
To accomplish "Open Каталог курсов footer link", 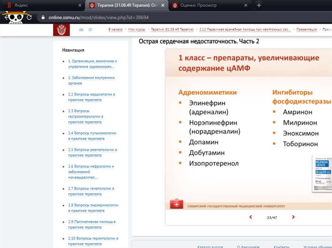I will (210, 246).
